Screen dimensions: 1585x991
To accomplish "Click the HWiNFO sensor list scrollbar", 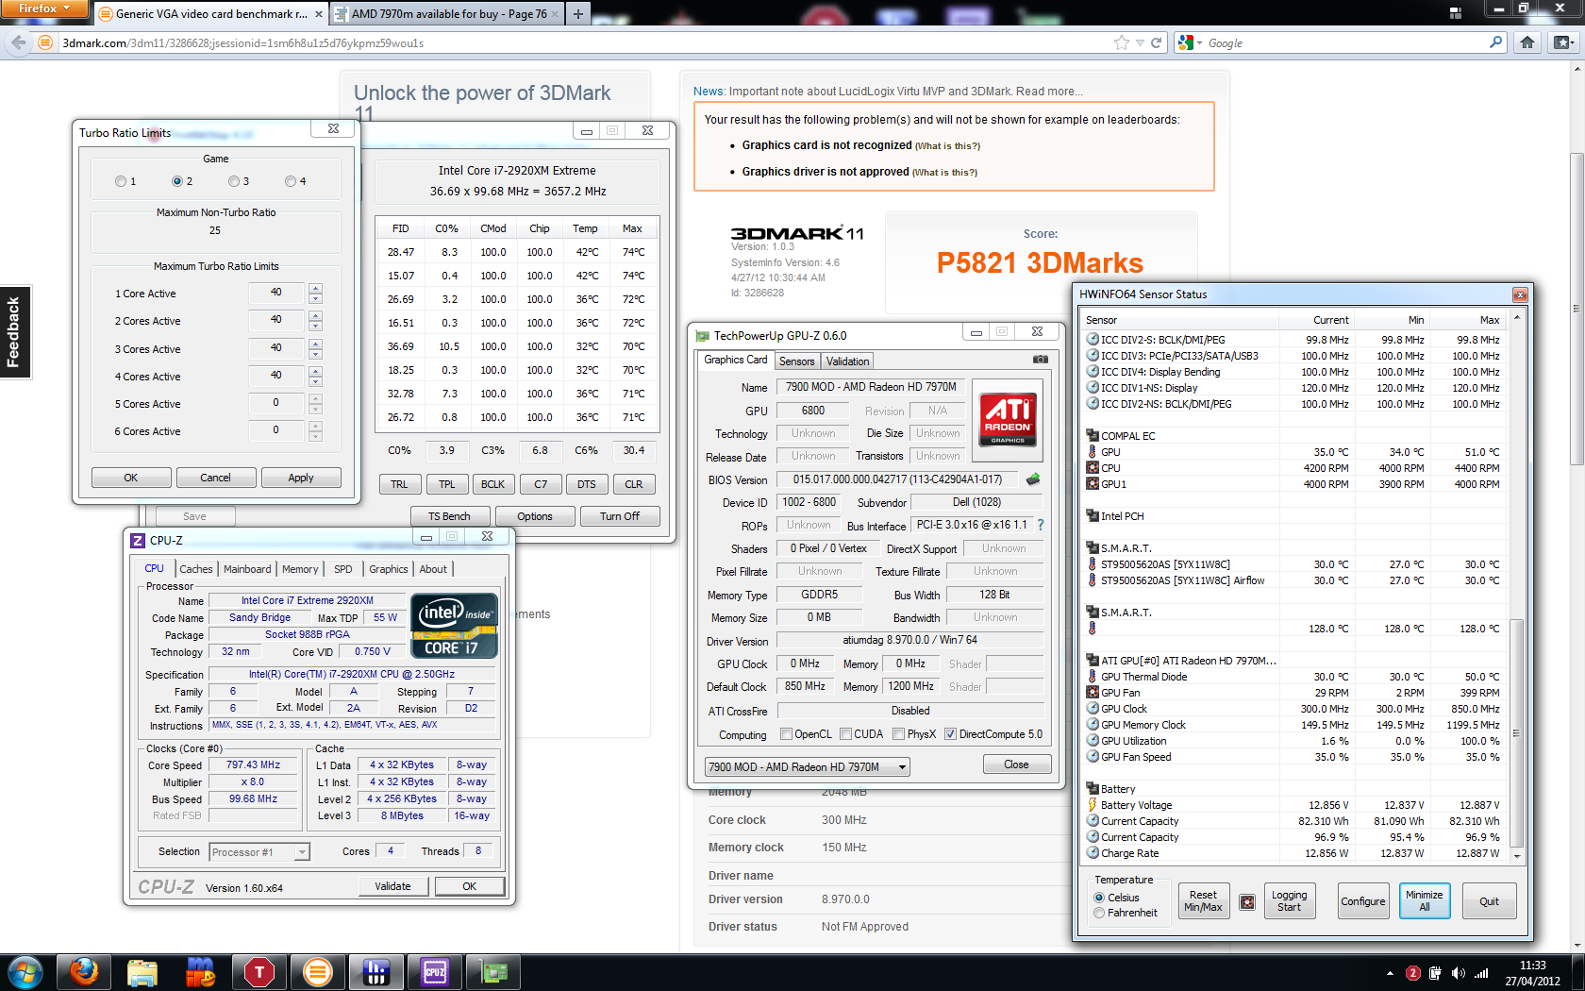I will click(1517, 732).
